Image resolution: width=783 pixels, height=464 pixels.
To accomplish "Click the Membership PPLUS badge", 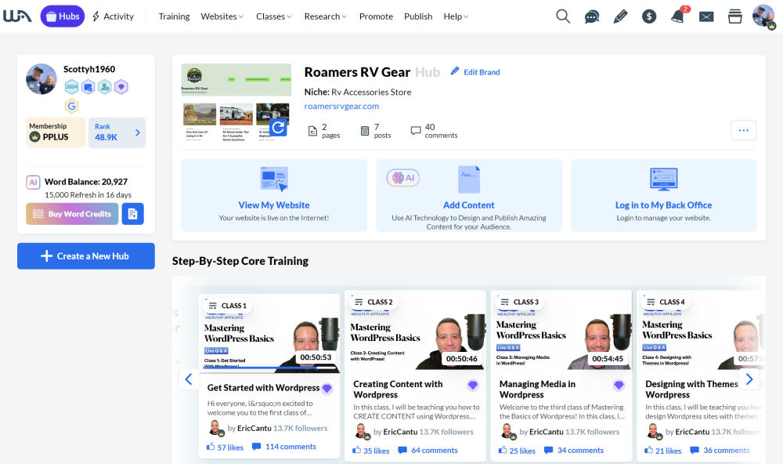I will point(56,132).
